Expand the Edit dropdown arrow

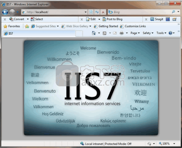click(99, 19)
